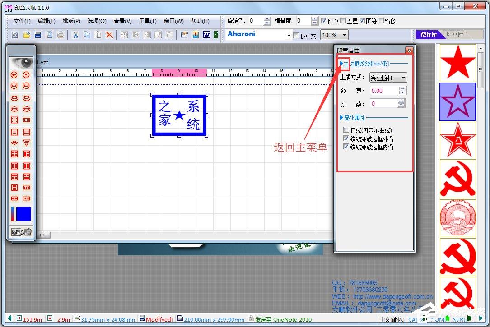Click the Paste clipboard toolbar icon

[98, 35]
